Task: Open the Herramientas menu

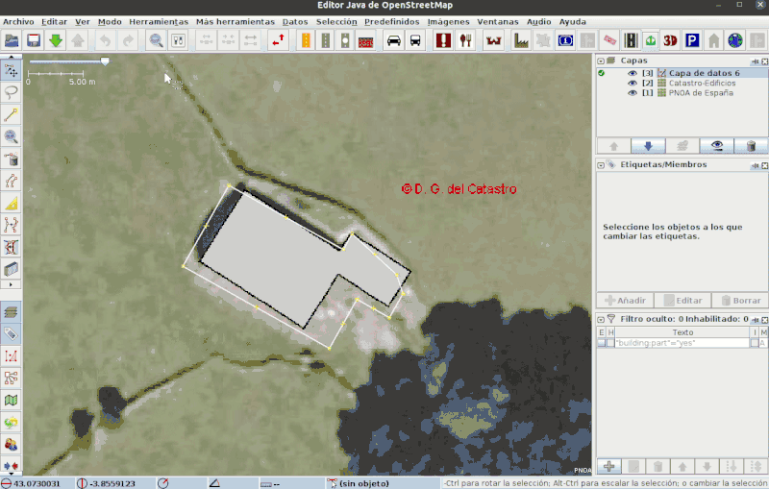Action: [158, 21]
